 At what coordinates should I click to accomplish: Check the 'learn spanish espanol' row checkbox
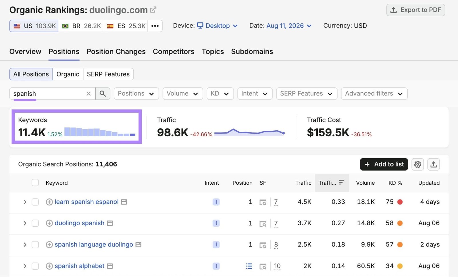click(x=35, y=202)
